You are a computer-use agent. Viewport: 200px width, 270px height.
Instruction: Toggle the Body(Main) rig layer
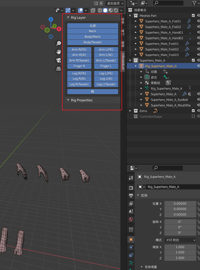click(93, 37)
